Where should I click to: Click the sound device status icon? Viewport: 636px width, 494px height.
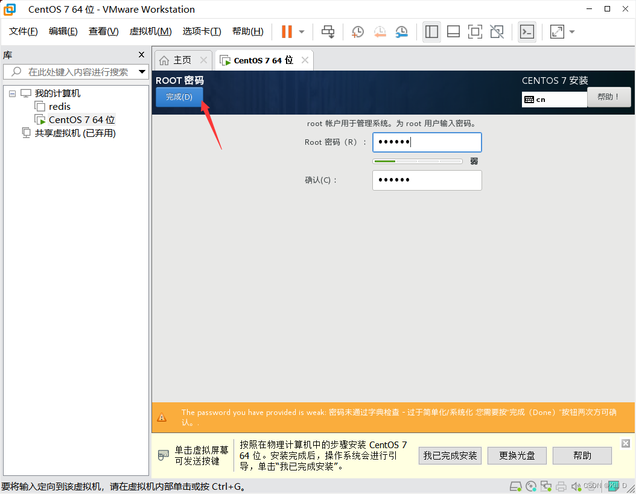(576, 486)
